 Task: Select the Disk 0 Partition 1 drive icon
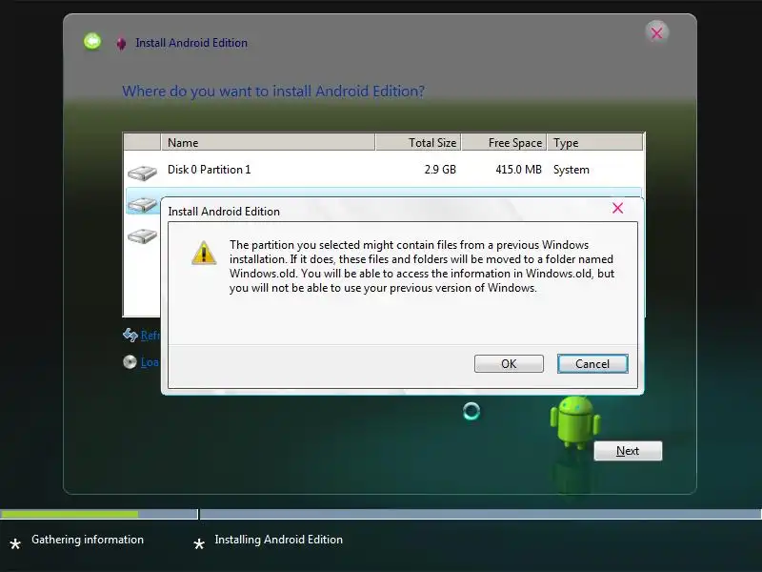tap(142, 173)
